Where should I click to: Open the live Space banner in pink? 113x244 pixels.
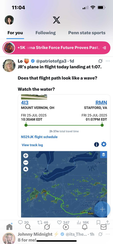point(57,48)
